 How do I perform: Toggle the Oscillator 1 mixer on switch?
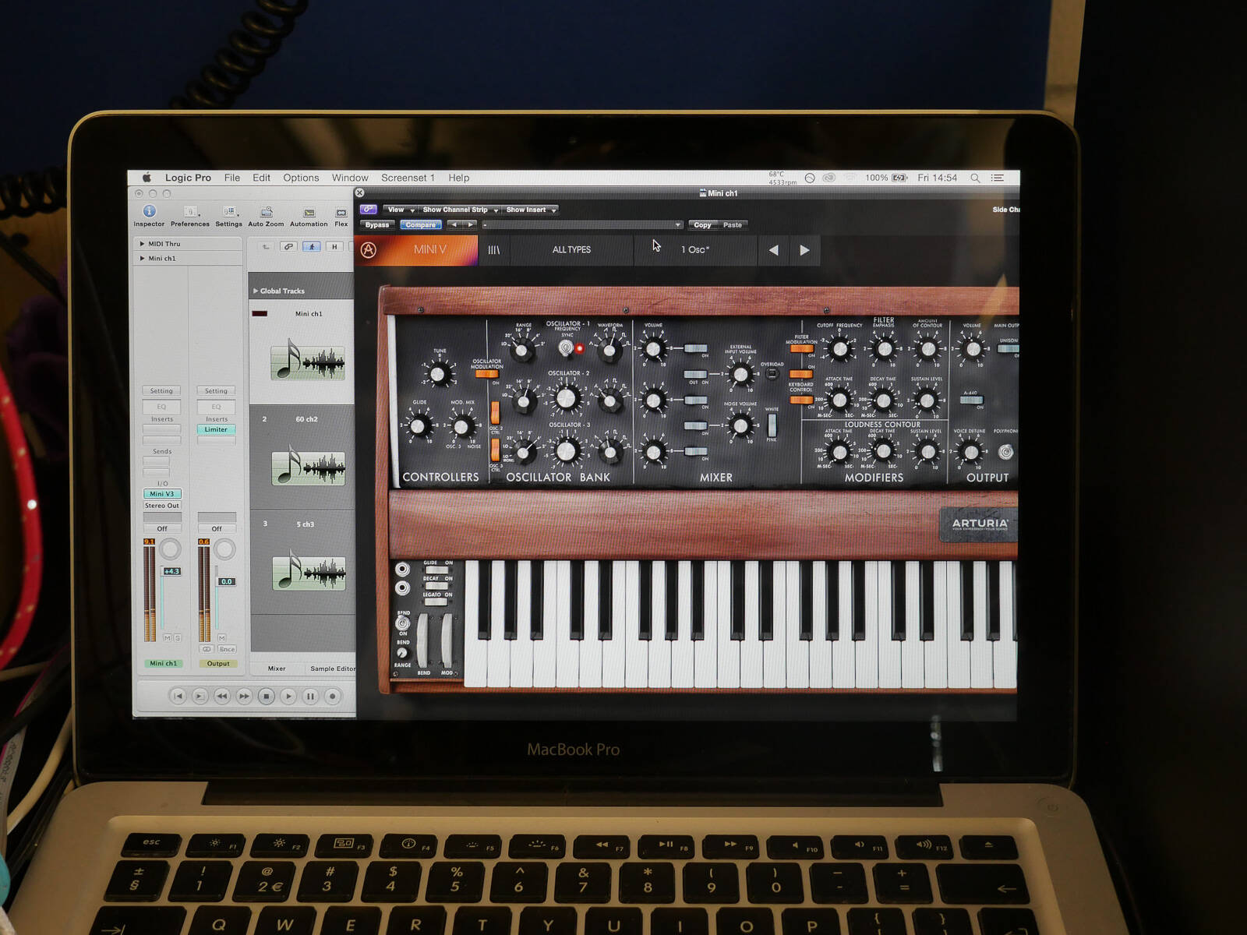pyautogui.click(x=695, y=348)
